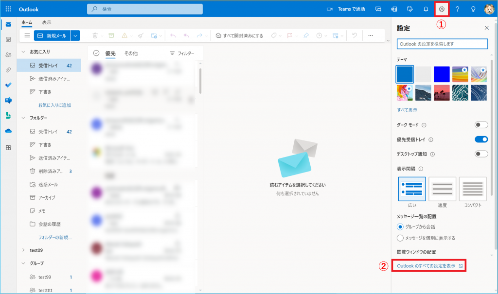Image resolution: width=498 pixels, height=294 pixels.
Task: Open the notifications bell icon
Action: click(426, 9)
